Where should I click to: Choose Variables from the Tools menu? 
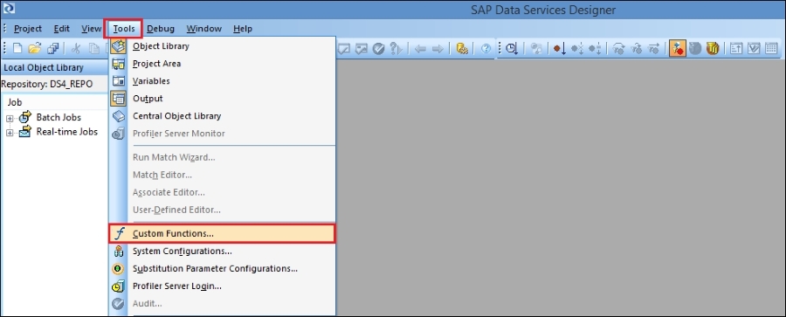(x=222, y=81)
